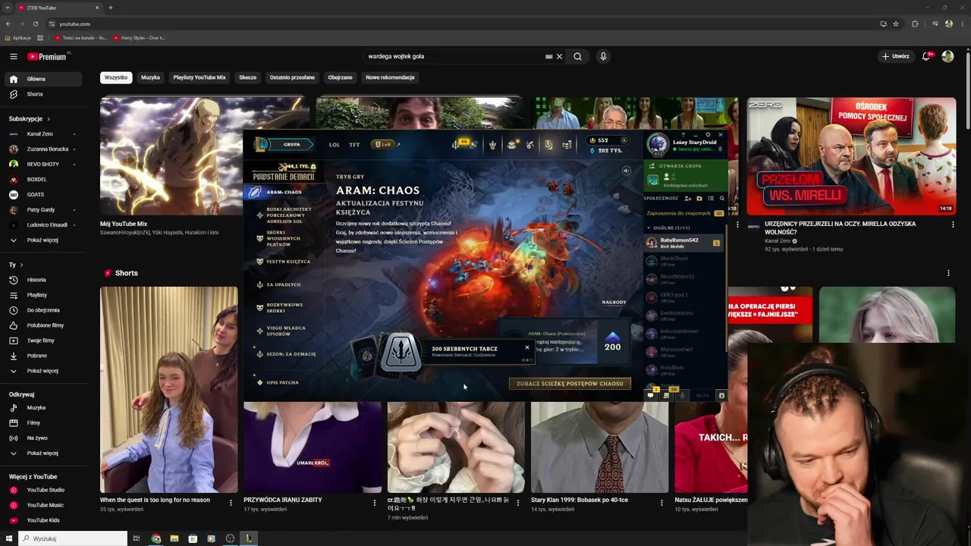Open League store coins icon
Image resolution: width=971 pixels, height=546 pixels.
click(567, 145)
